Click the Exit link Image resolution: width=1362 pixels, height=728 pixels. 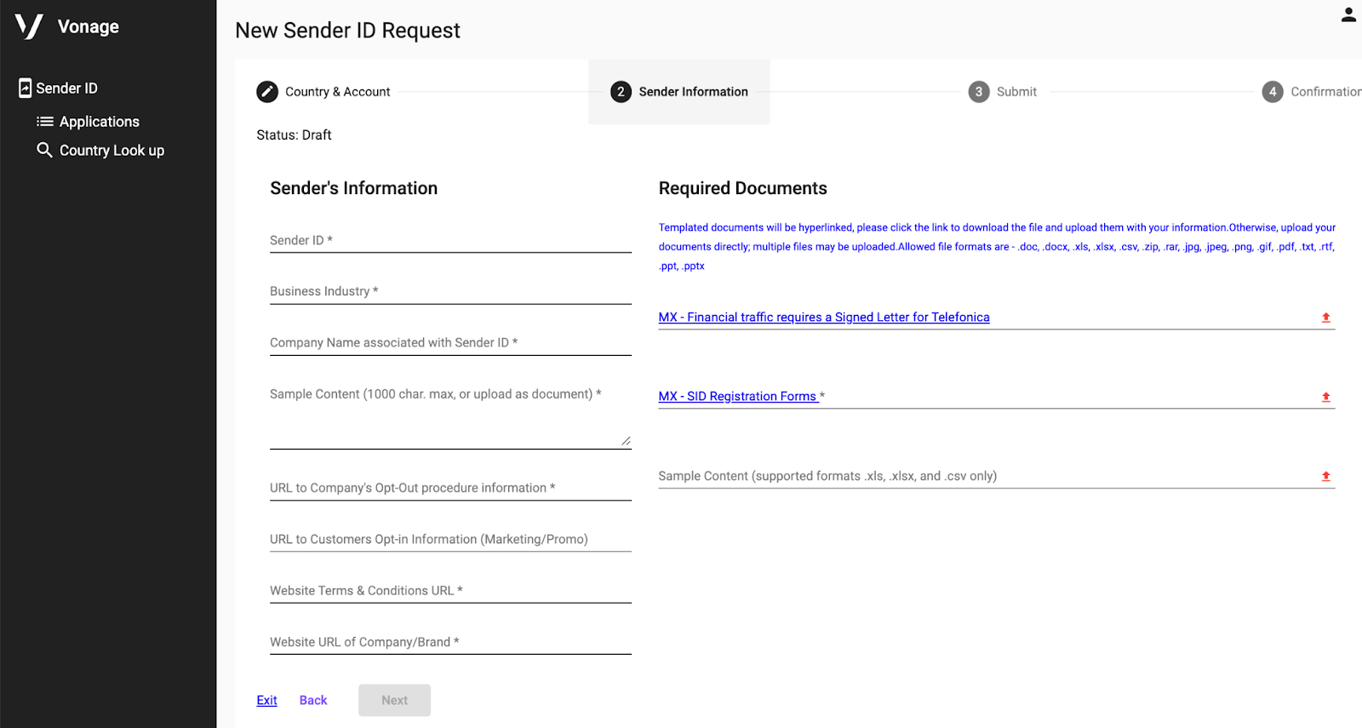point(267,700)
